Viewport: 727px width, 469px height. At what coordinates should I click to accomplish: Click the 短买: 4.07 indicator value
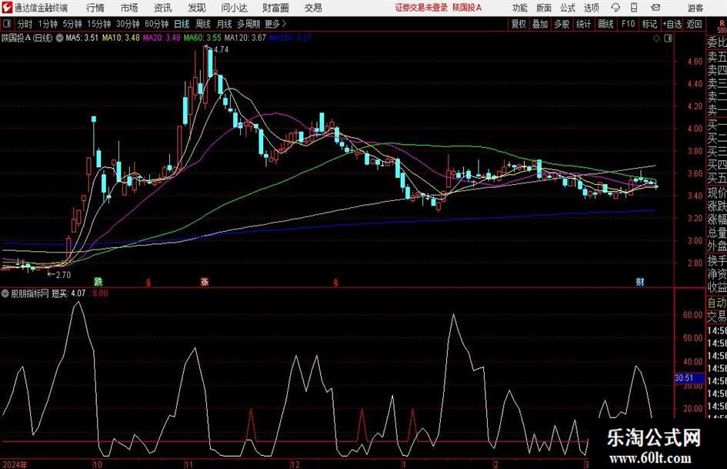68,293
